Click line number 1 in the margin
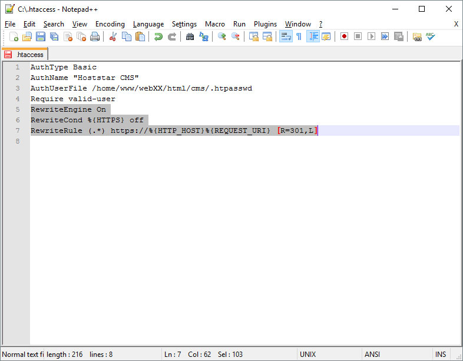This screenshot has width=463, height=361. (x=18, y=67)
